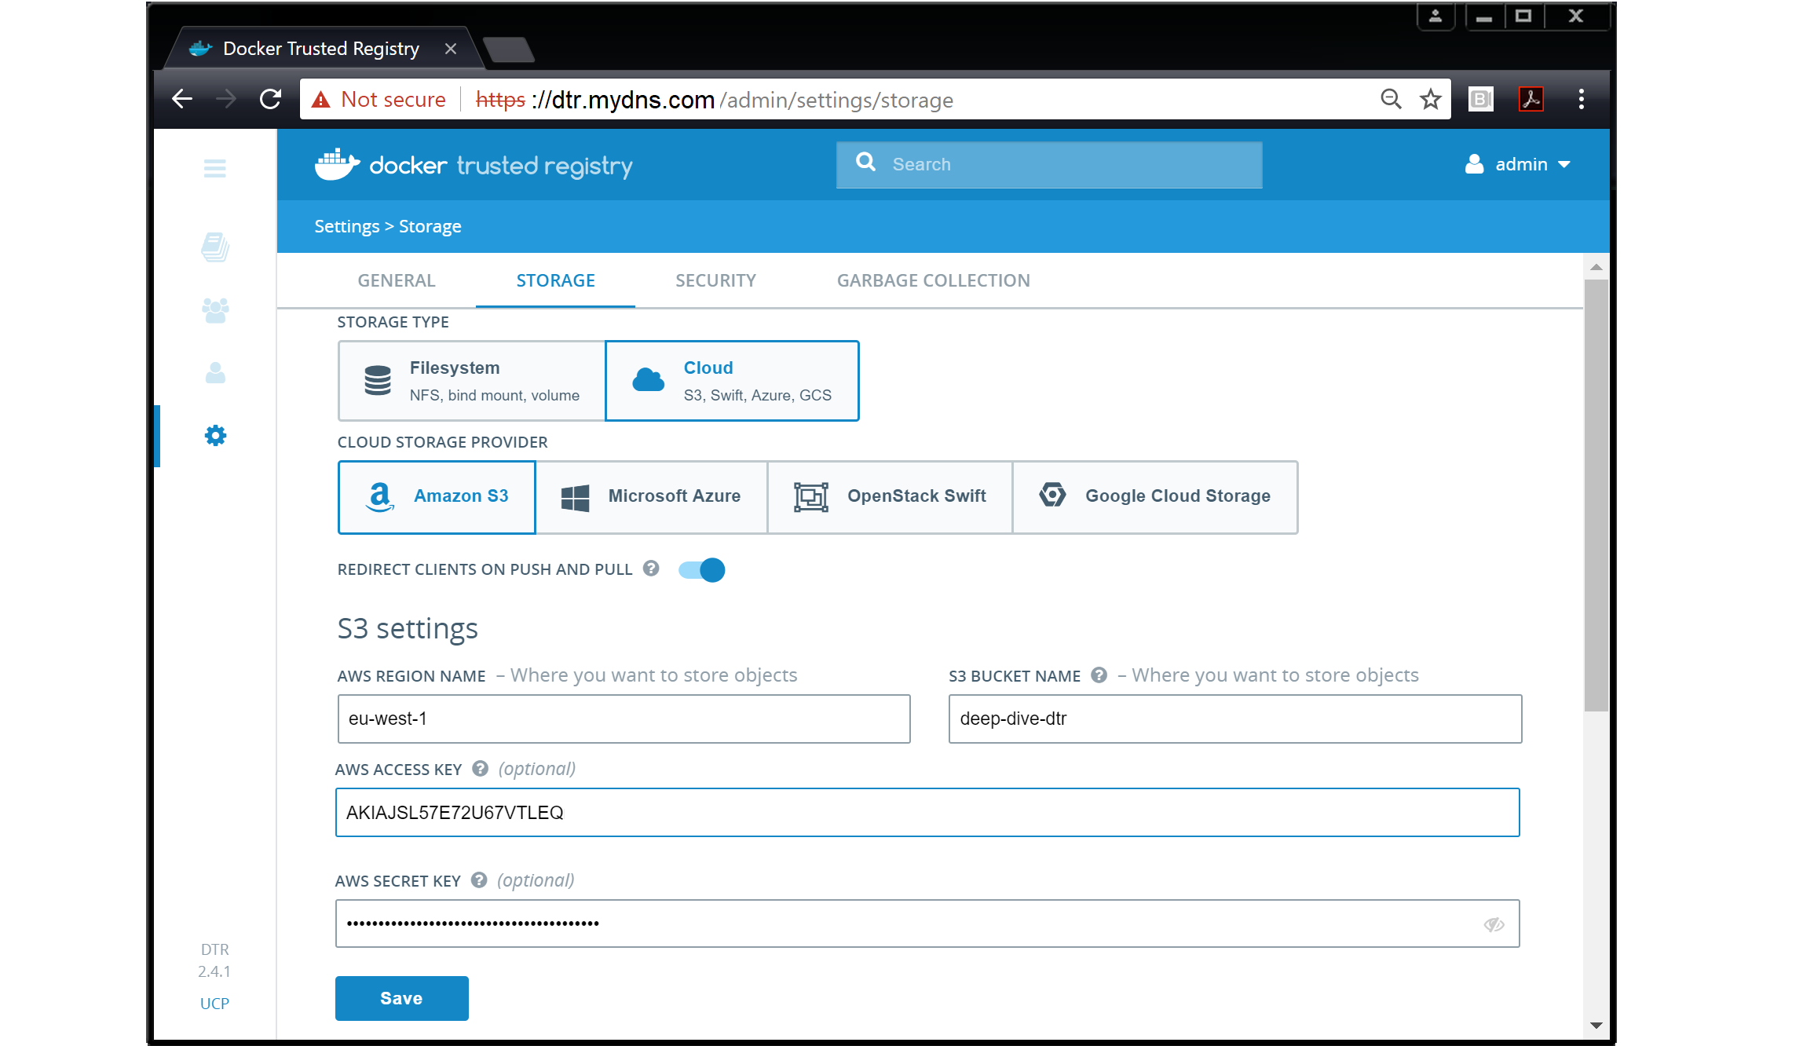Click the S3 settings heading

[407, 629]
